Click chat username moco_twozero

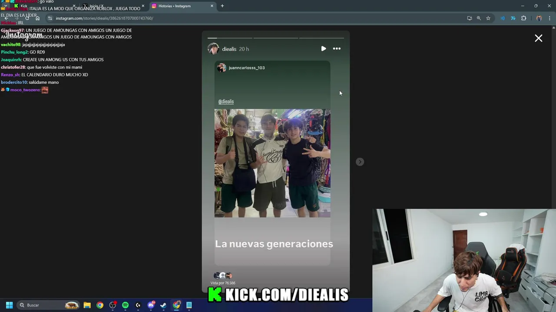point(25,90)
